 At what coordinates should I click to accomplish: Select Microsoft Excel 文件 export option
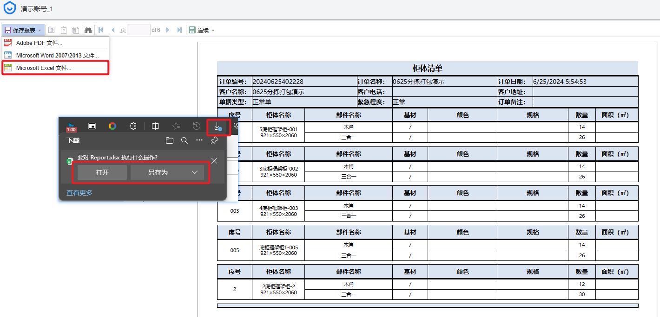click(x=44, y=68)
